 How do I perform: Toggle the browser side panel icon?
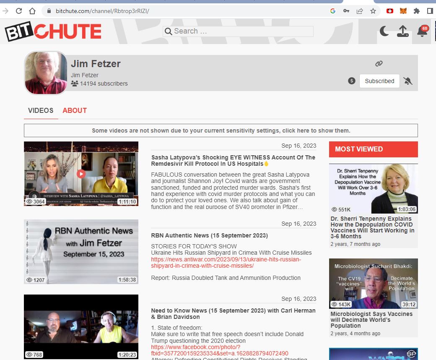(x=430, y=11)
